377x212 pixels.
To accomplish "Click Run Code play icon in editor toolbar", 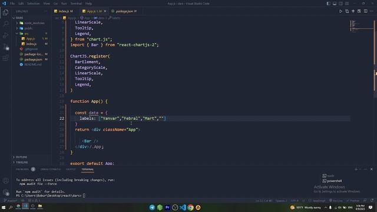I will (340, 11).
